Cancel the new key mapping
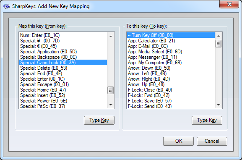This screenshot has height=160, width=242. coord(212,141)
